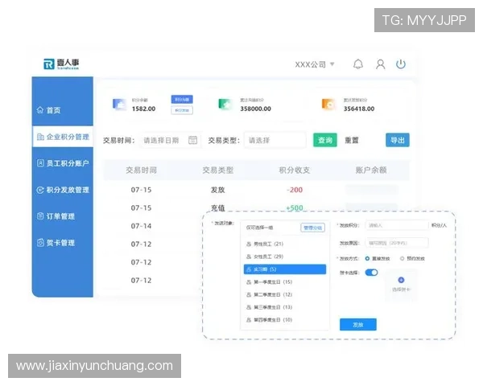Viewport: 483px width, 386px height.
Task: Click the icon beside 积分发放管理
Action: [40, 190]
